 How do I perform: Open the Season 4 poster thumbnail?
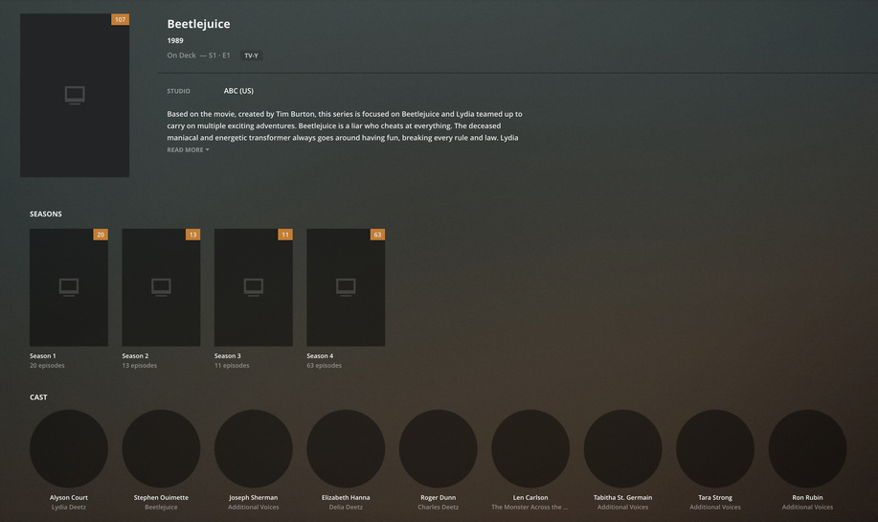coord(346,287)
